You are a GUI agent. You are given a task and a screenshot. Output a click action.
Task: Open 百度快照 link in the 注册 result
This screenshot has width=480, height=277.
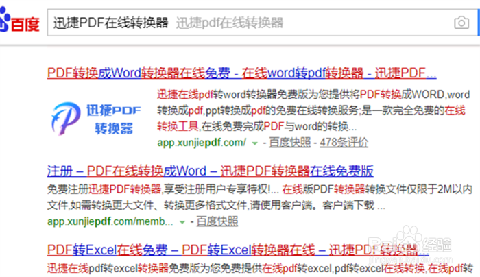click(x=217, y=221)
